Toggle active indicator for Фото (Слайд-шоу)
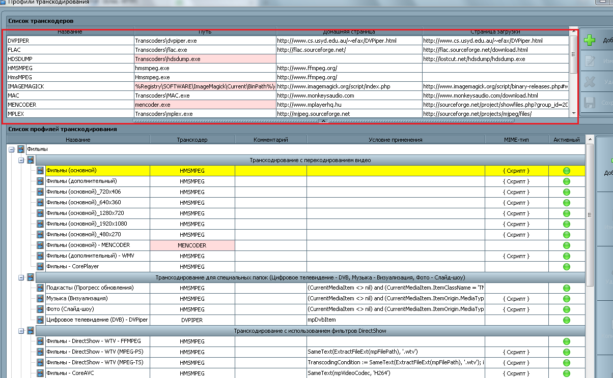This screenshot has width=613, height=378. point(567,309)
